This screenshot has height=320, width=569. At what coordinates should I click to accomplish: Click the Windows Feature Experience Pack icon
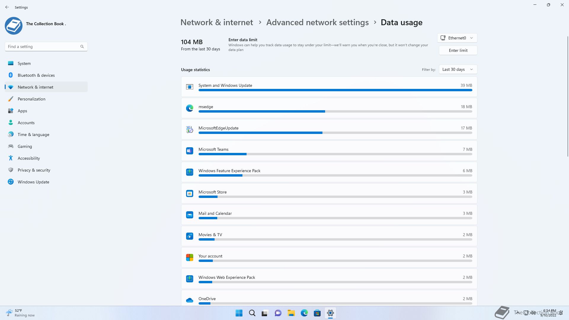[190, 172]
